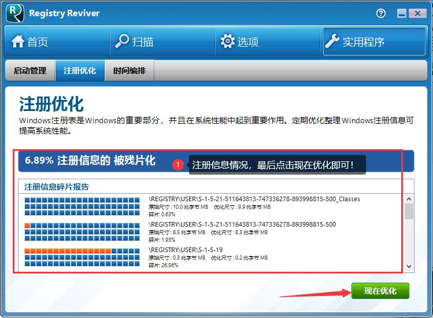
Task: Click the 碎片: 1.93% value
Action: 162,240
